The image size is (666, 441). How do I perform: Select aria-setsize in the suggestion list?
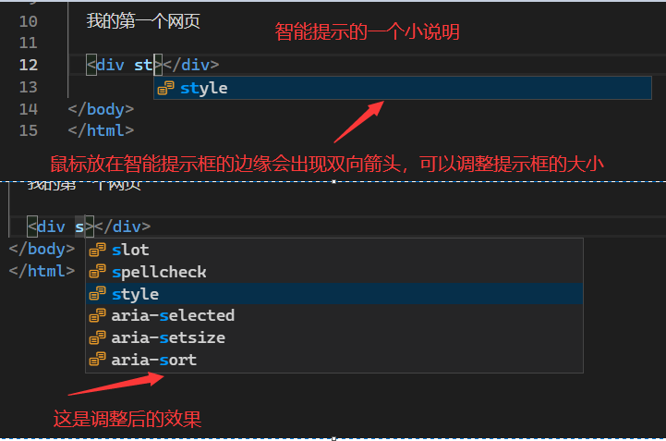click(168, 337)
